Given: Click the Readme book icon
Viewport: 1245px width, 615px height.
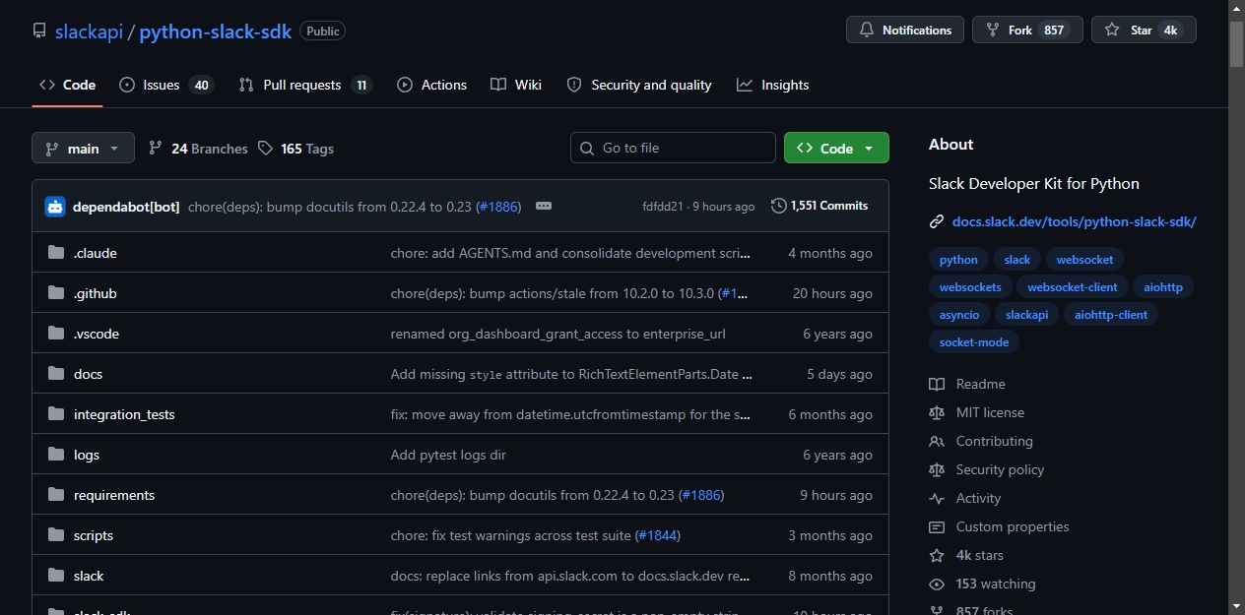Looking at the screenshot, I should click(937, 384).
